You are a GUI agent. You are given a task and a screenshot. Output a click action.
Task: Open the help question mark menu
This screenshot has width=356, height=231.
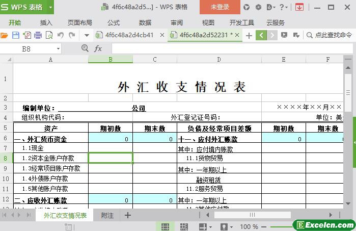tap(283, 7)
